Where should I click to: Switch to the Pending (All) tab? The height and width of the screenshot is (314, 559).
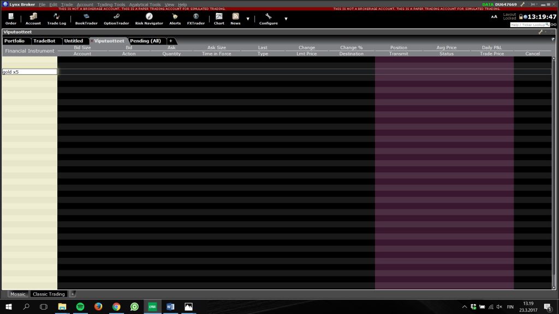[145, 41]
